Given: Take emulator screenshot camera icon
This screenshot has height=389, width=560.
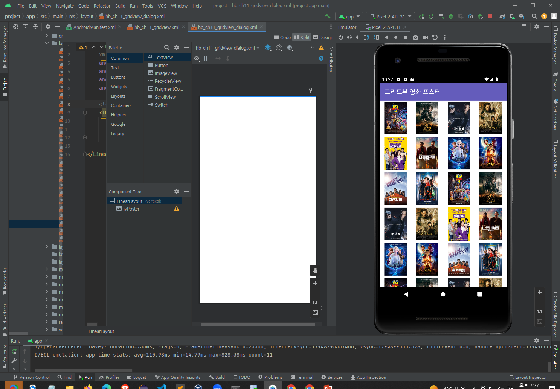Looking at the screenshot, I should [x=415, y=37].
